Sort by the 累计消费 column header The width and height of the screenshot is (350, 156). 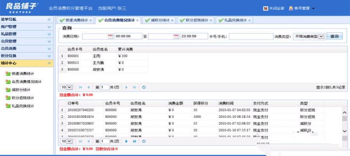tap(132, 49)
